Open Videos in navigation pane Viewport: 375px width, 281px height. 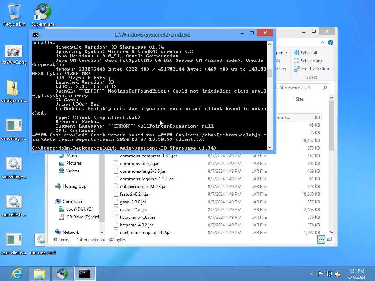click(x=69, y=171)
